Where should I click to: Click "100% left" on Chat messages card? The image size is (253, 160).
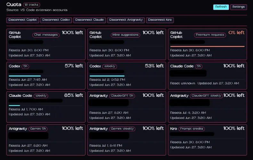(x=72, y=33)
